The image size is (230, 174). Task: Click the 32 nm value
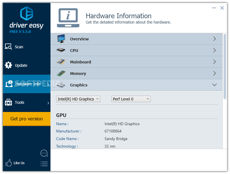[x=110, y=146]
